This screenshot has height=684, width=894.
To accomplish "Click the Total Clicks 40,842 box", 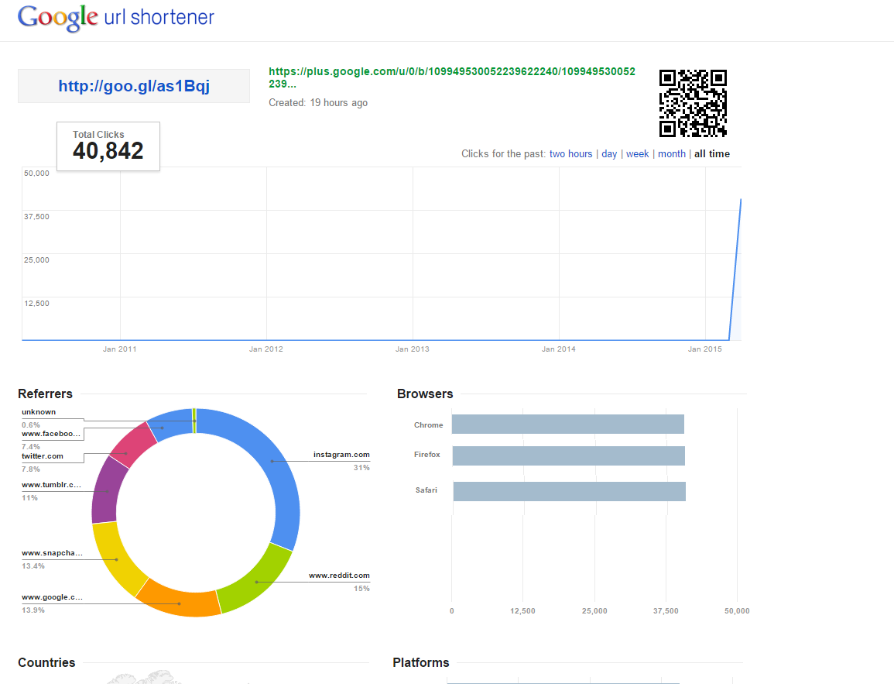I will click(108, 146).
